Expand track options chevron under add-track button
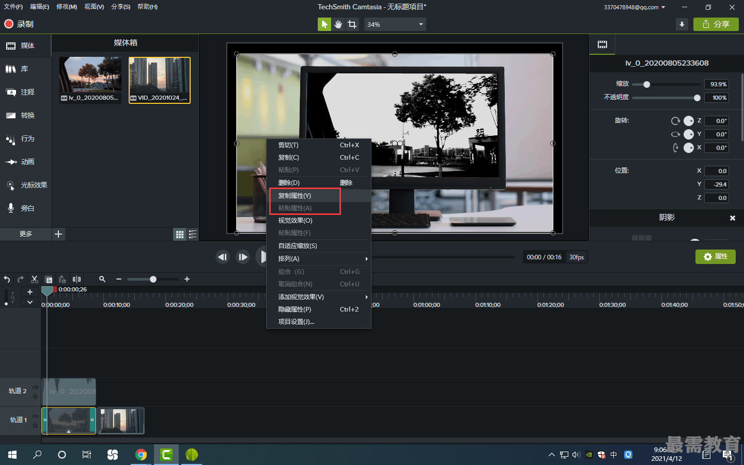 point(30,302)
